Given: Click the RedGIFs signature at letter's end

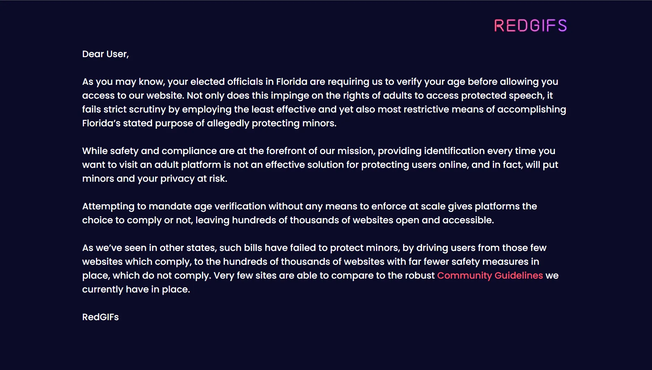Looking at the screenshot, I should coord(101,317).
